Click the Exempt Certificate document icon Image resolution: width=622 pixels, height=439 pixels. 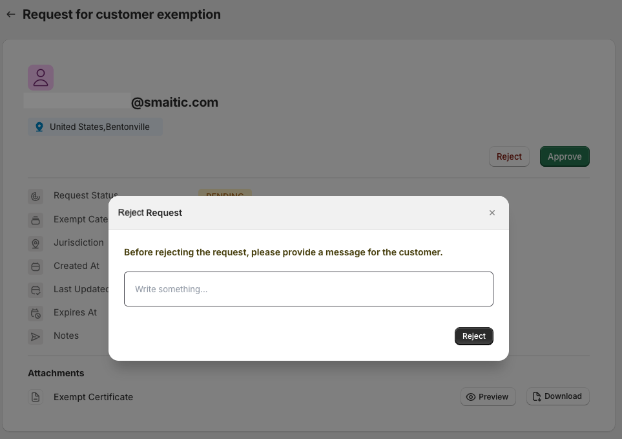pos(36,397)
